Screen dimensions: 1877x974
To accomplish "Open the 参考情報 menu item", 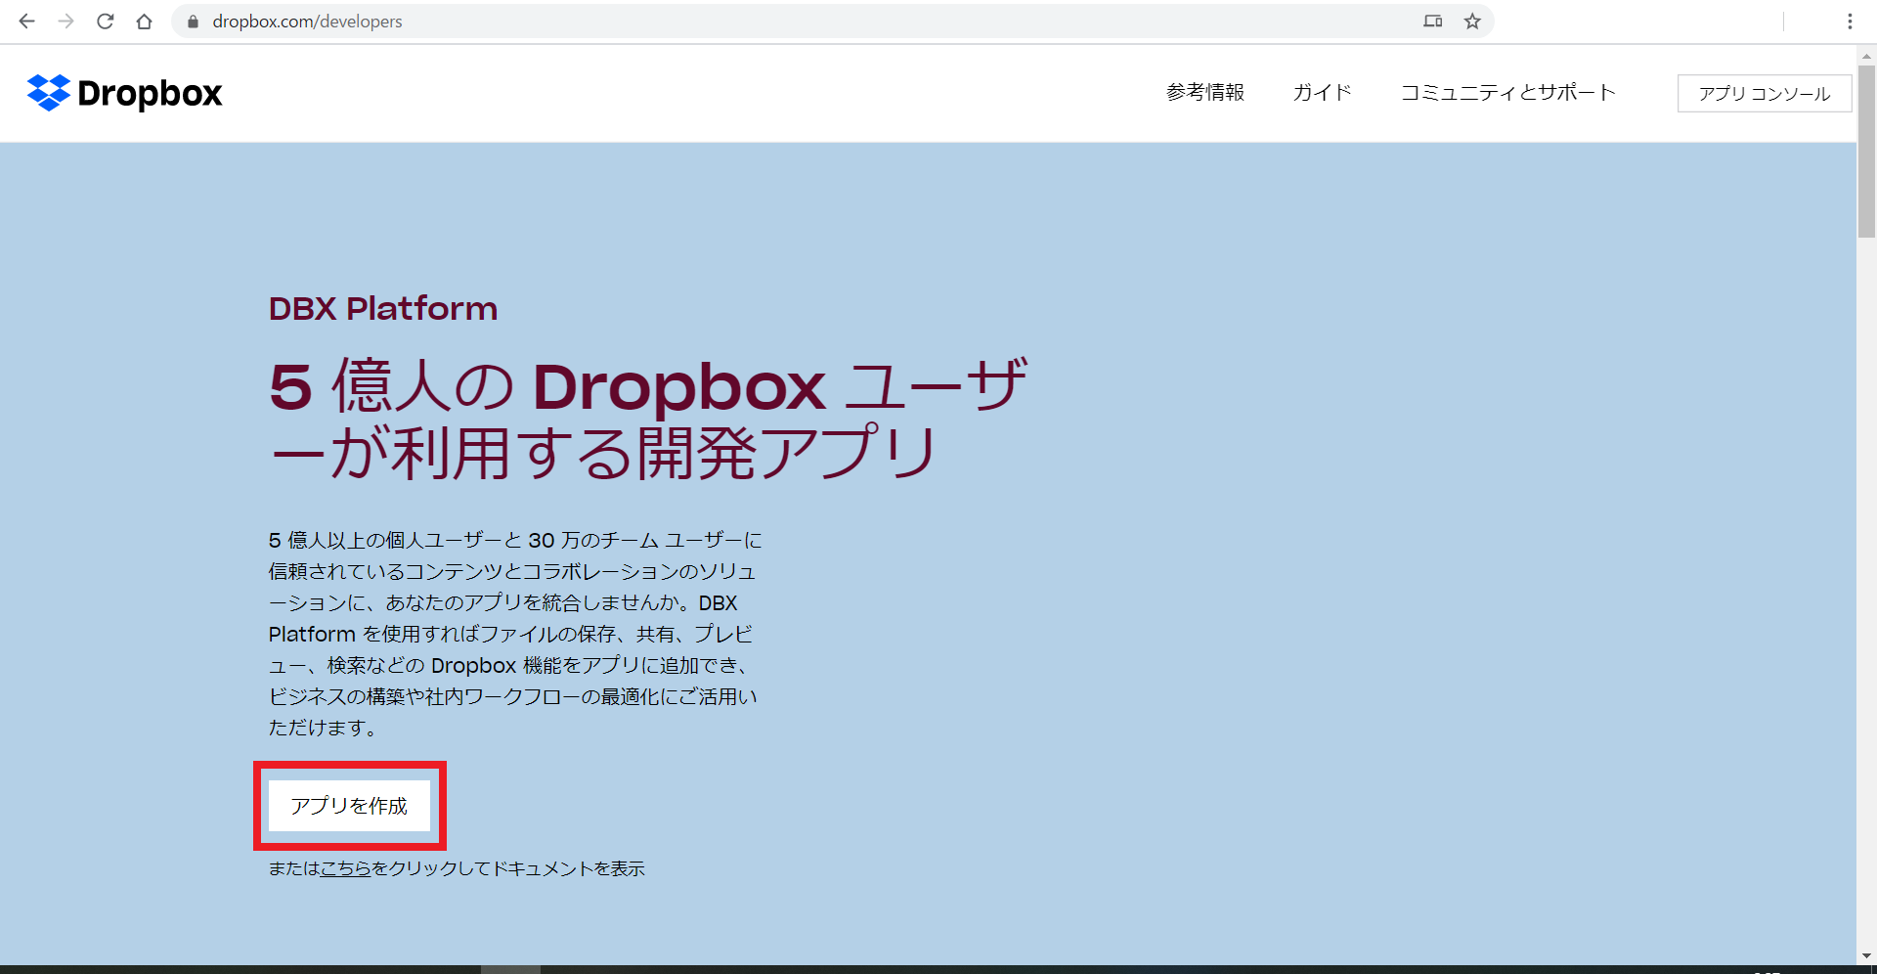I will pos(1204,93).
